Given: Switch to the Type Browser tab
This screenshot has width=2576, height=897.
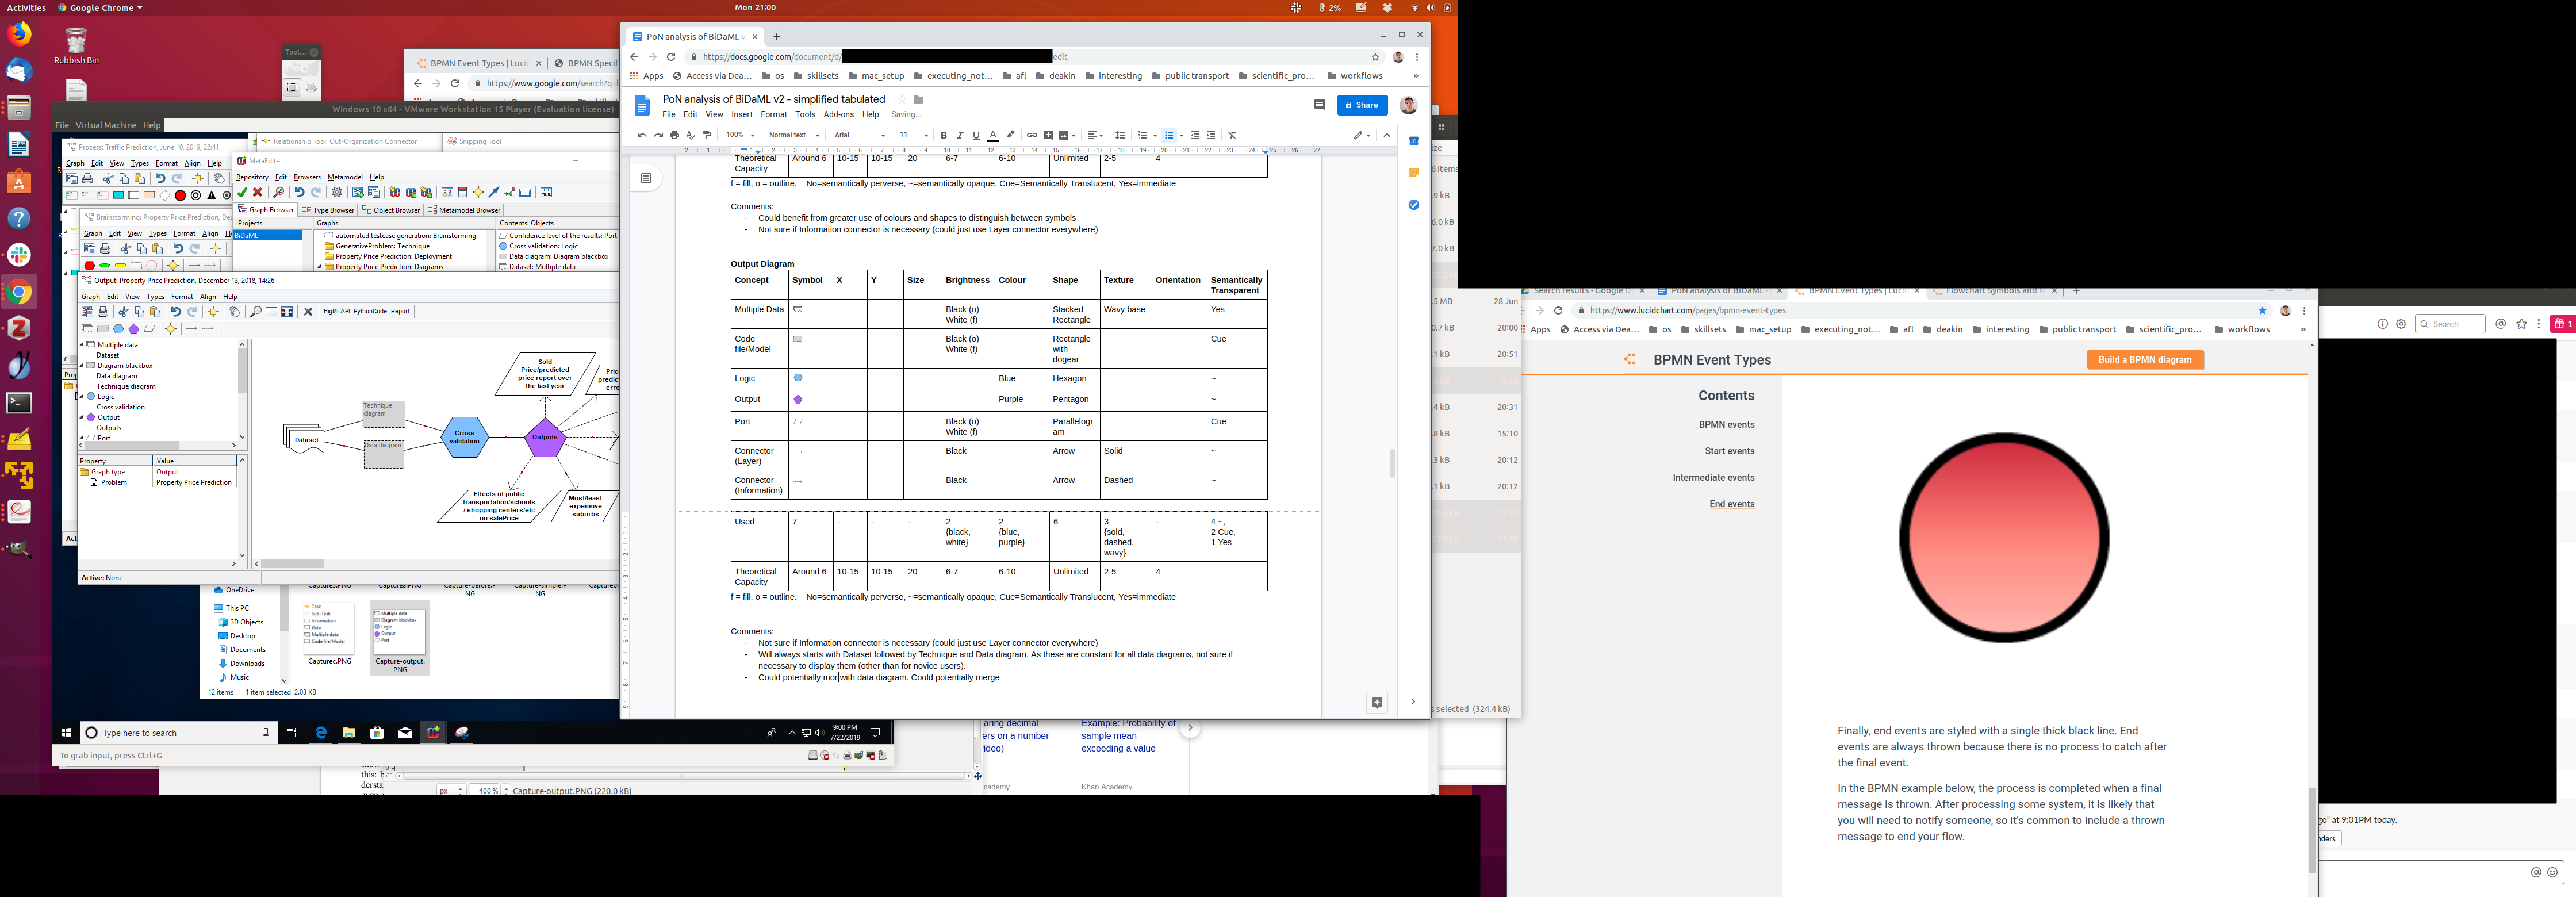Looking at the screenshot, I should tap(329, 210).
